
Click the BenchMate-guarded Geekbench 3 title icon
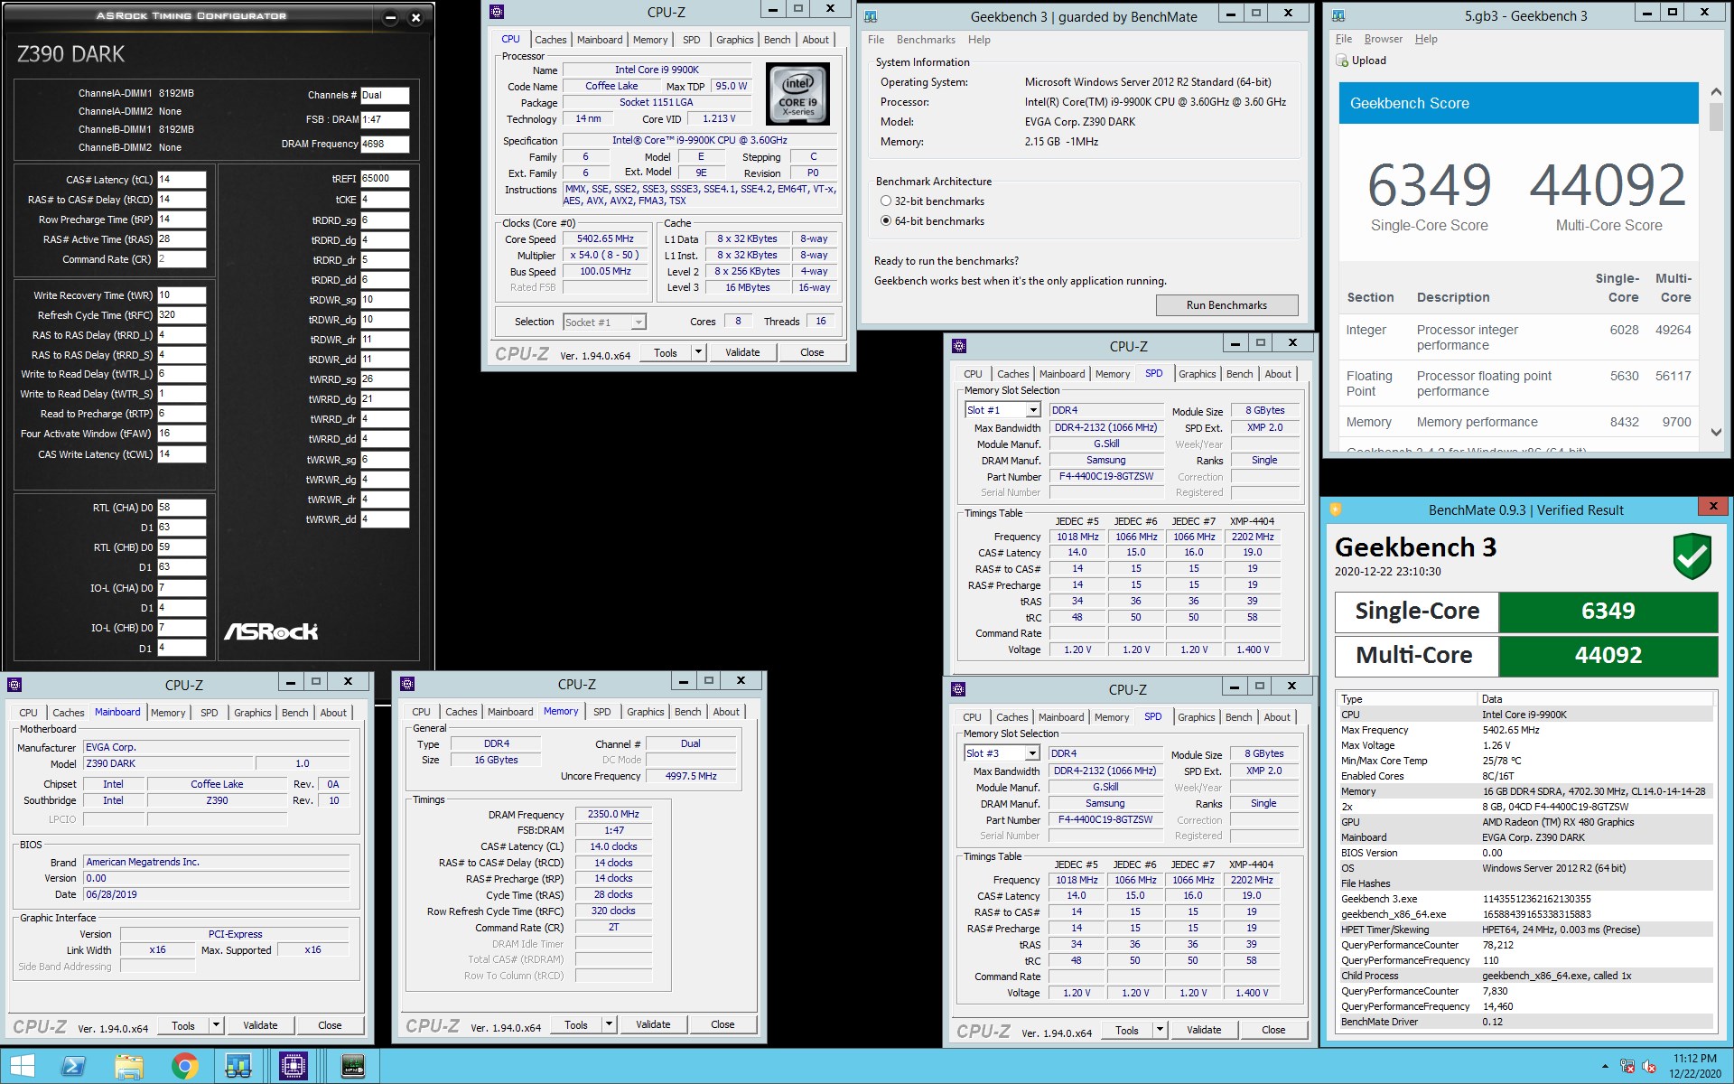pos(871,16)
